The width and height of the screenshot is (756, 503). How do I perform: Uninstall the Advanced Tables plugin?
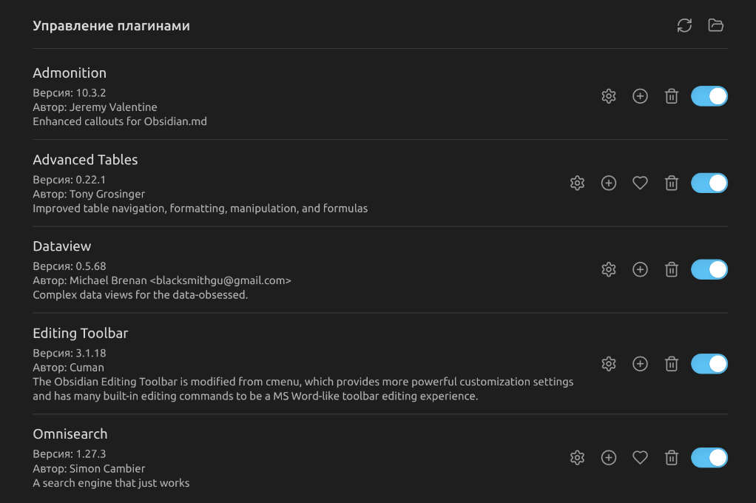672,183
